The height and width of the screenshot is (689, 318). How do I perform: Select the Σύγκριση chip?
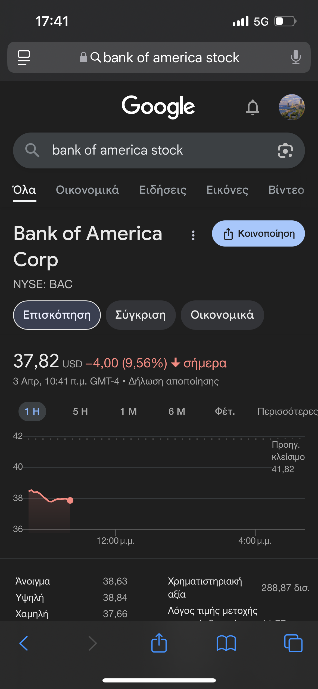tap(141, 315)
